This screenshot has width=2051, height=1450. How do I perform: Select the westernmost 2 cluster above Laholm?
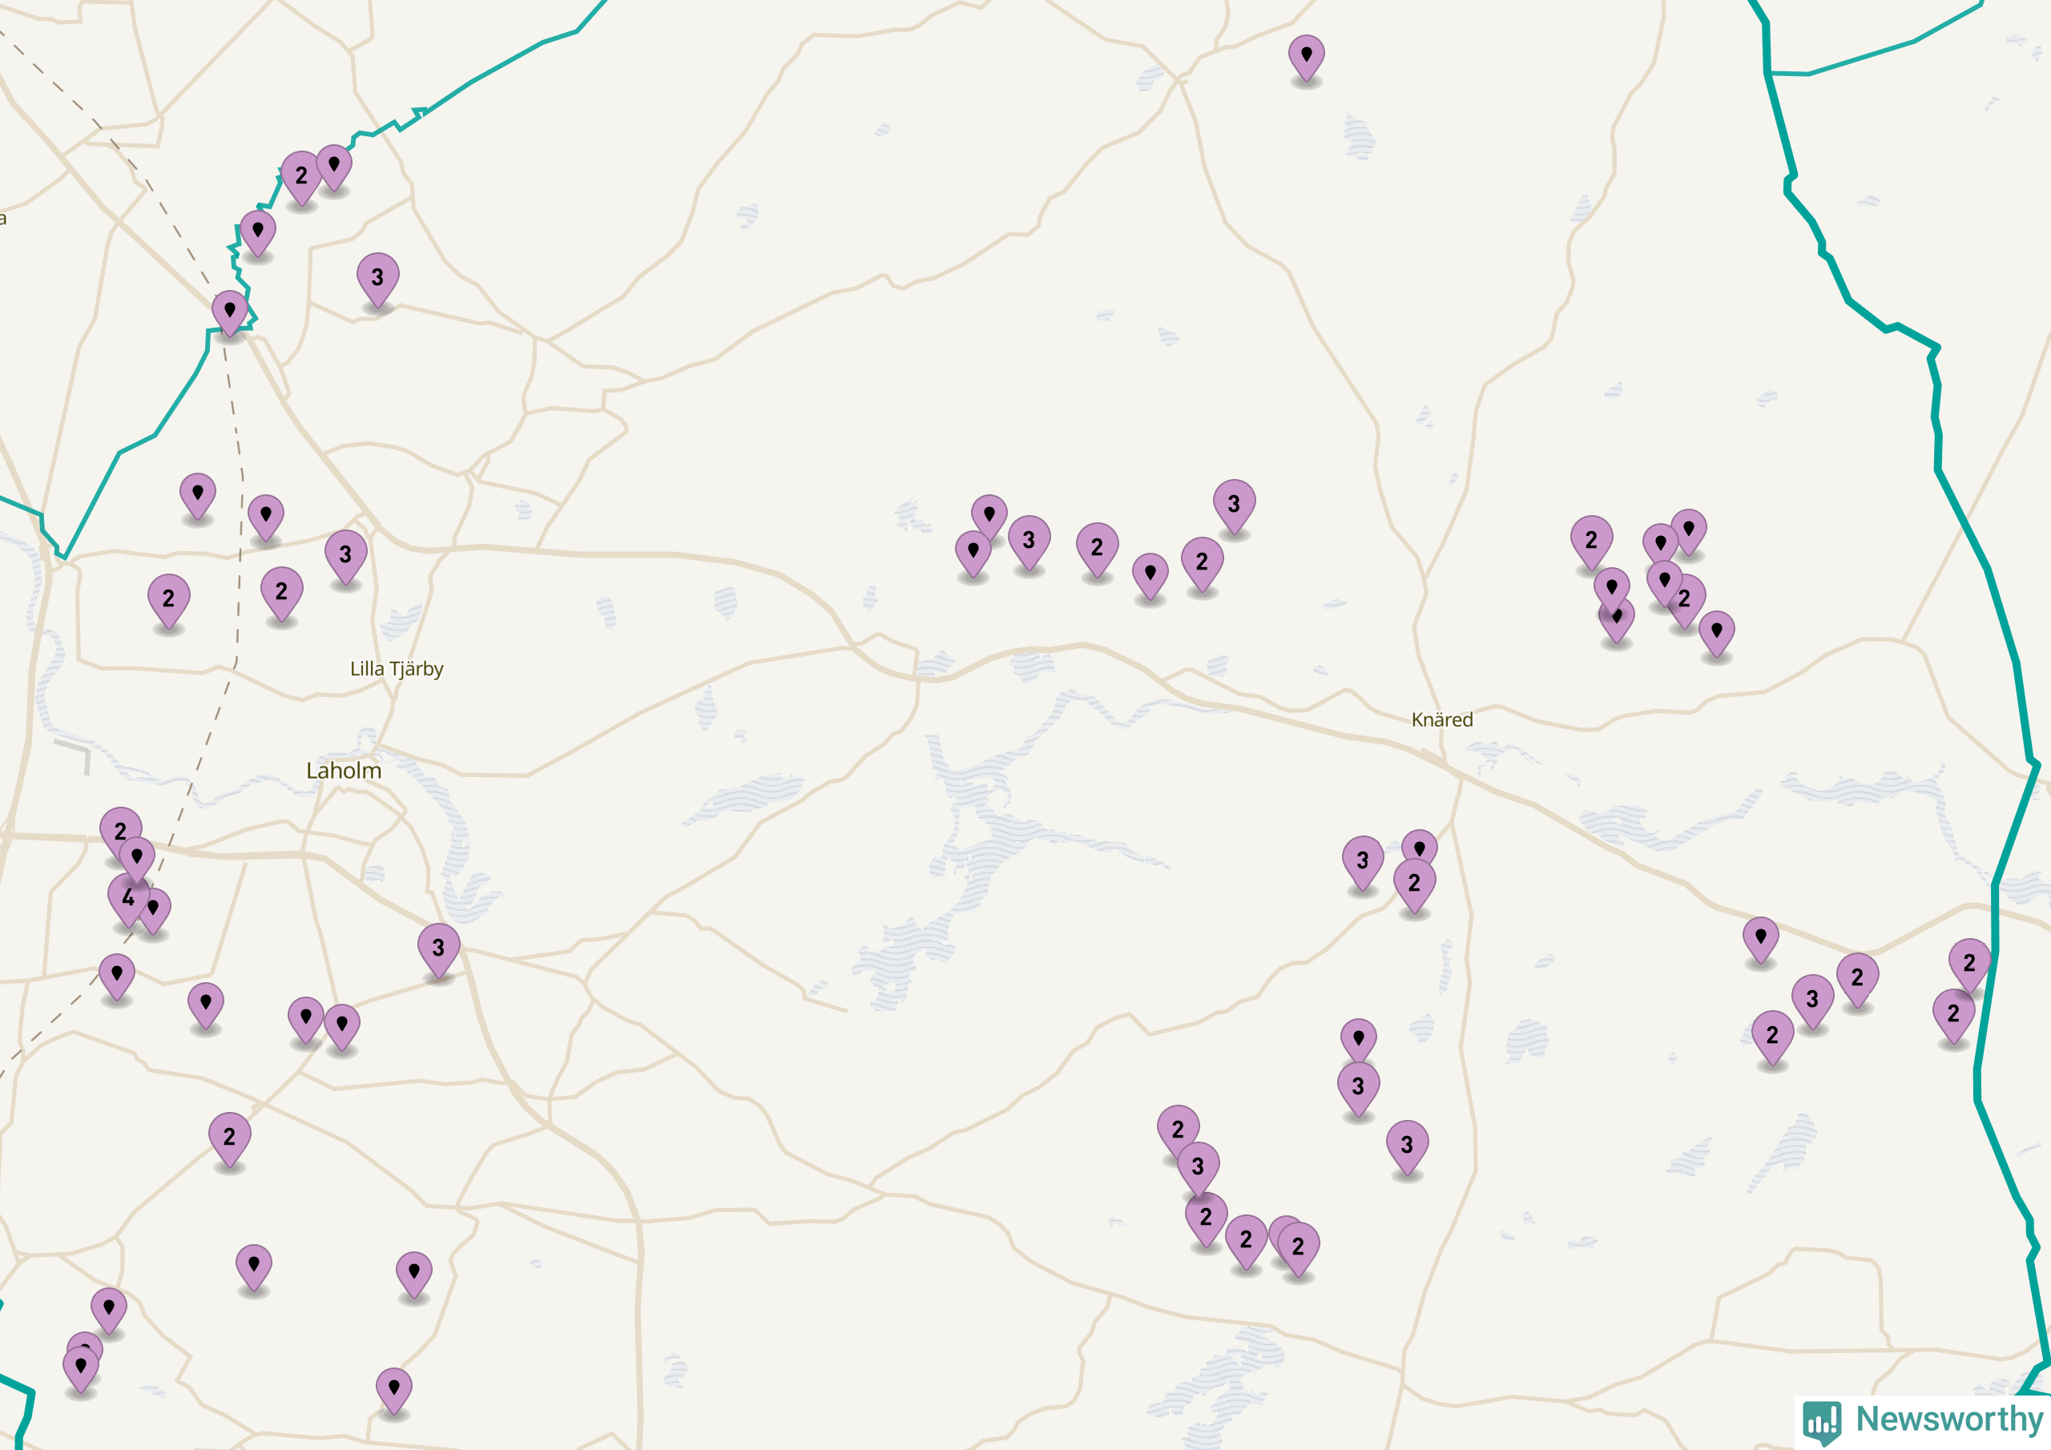pos(168,598)
